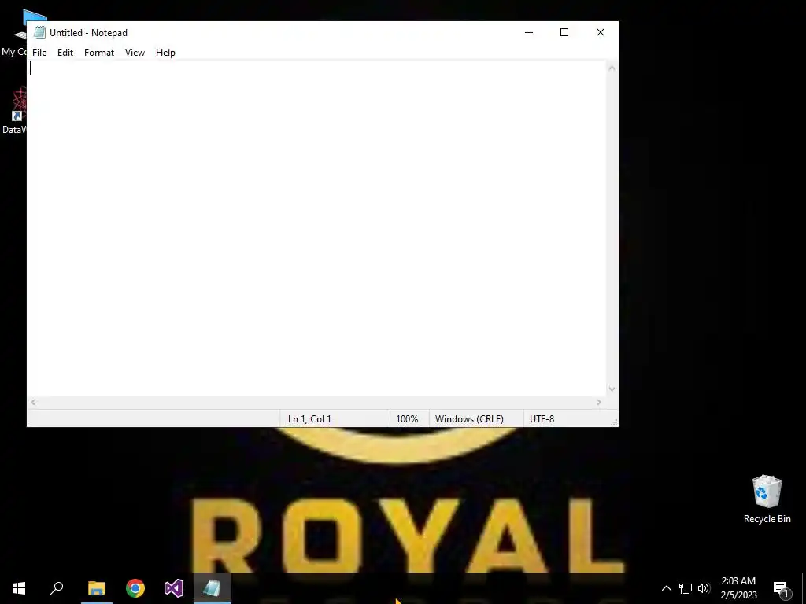Click the 'Ln 1, Col 1' status text

309,419
